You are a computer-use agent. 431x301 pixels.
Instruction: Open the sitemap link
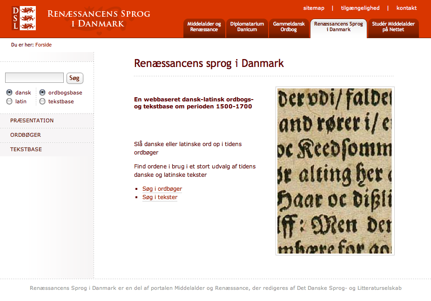(314, 8)
